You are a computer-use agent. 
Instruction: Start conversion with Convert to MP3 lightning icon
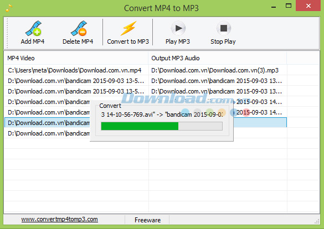pyautogui.click(x=128, y=29)
